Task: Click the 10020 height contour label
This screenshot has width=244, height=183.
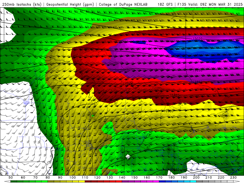Action: [x=197, y=39]
